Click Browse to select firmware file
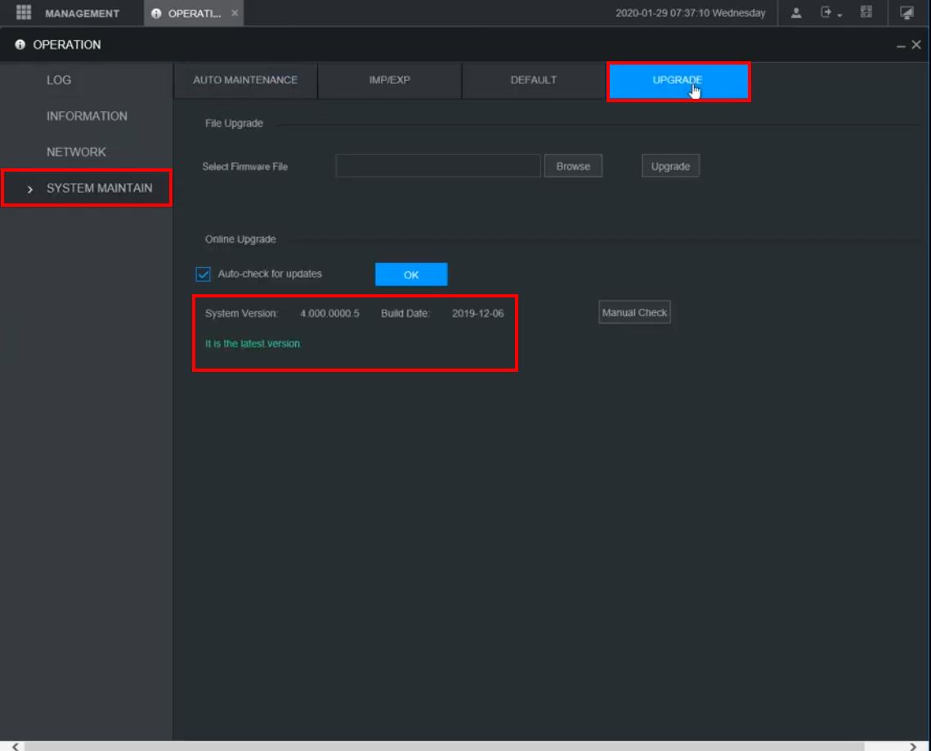 tap(573, 166)
